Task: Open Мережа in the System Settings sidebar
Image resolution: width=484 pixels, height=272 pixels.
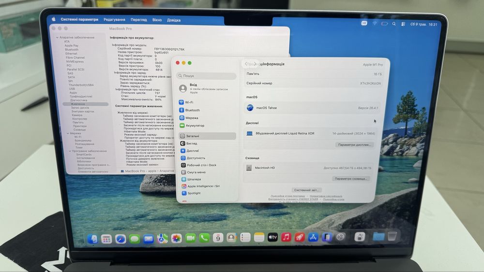Action: coord(207,118)
